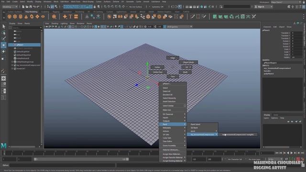Expand my_tensionAndCompression node in Outliner
Viewport: 306px width, 172px height.
pos(12,65)
